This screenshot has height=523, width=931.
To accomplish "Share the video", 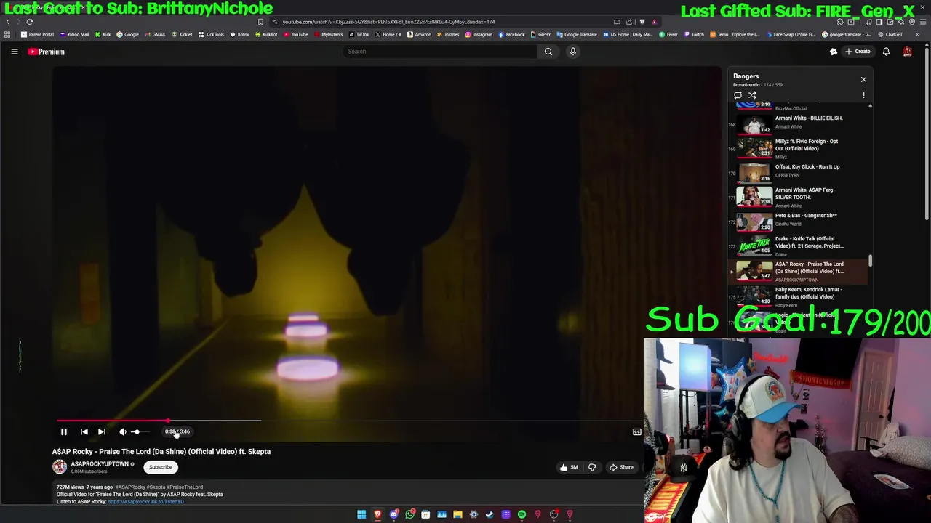I will [x=621, y=467].
